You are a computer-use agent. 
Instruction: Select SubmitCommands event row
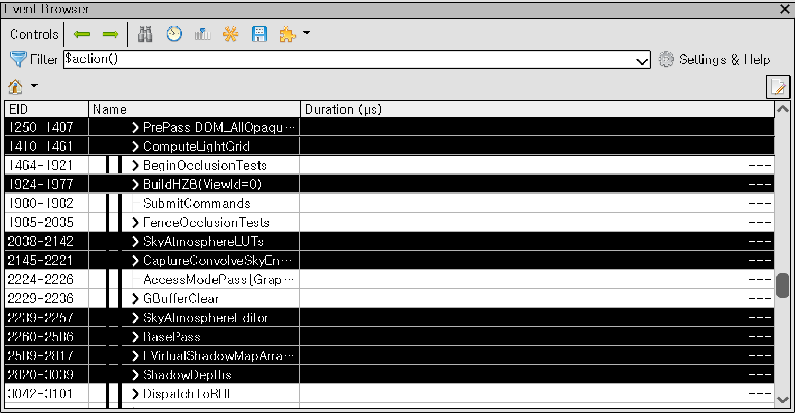[x=389, y=204]
